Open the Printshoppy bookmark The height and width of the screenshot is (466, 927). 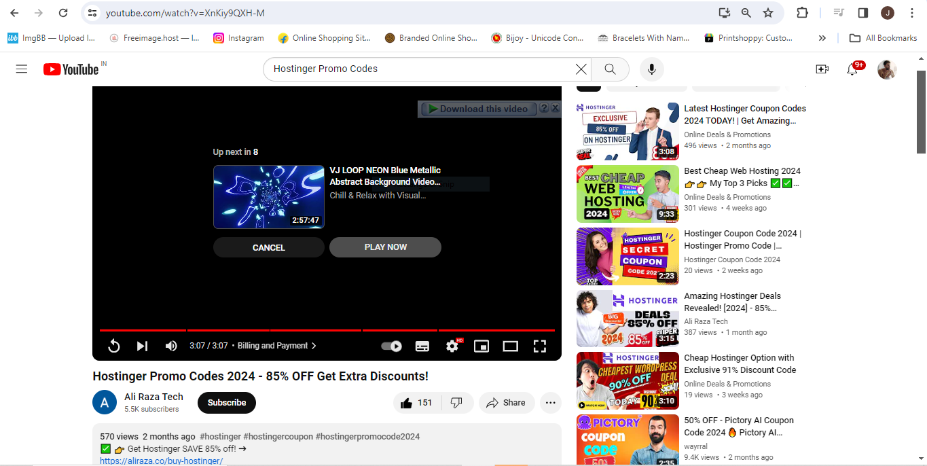748,38
